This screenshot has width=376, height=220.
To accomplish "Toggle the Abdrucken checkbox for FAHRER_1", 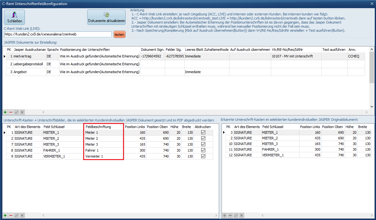I will (203, 150).
